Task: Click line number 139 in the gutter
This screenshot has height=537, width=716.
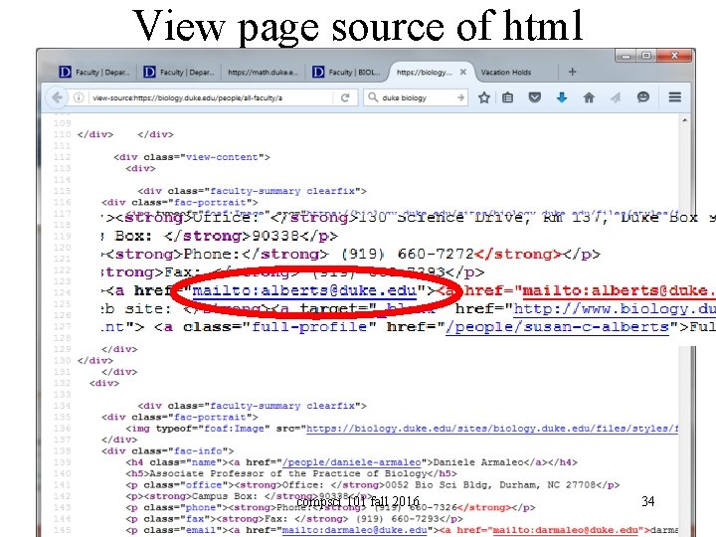Action: [x=62, y=462]
